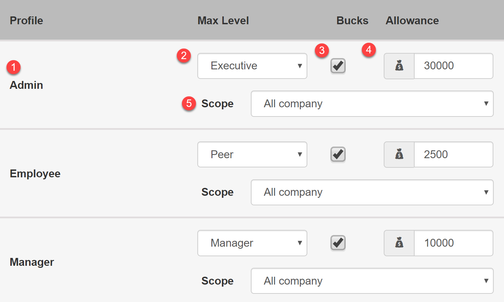Toggle the Bucks checkbox for Employee

338,154
